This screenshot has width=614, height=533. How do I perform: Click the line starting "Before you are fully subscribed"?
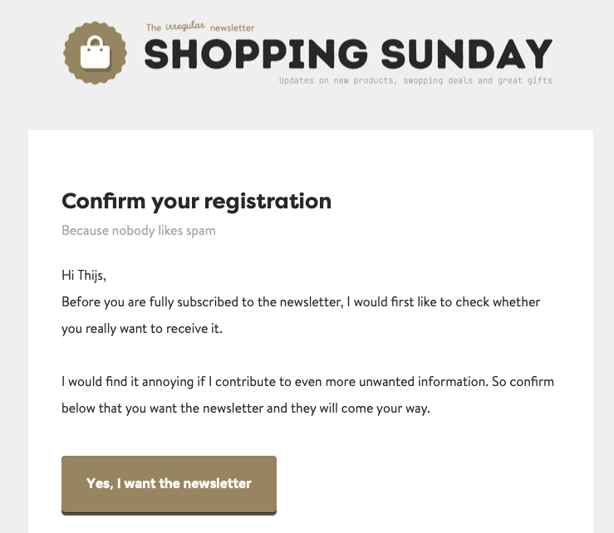point(301,301)
